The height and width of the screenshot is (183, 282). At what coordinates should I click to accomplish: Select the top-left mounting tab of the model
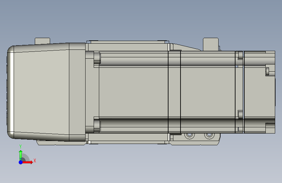(42, 41)
